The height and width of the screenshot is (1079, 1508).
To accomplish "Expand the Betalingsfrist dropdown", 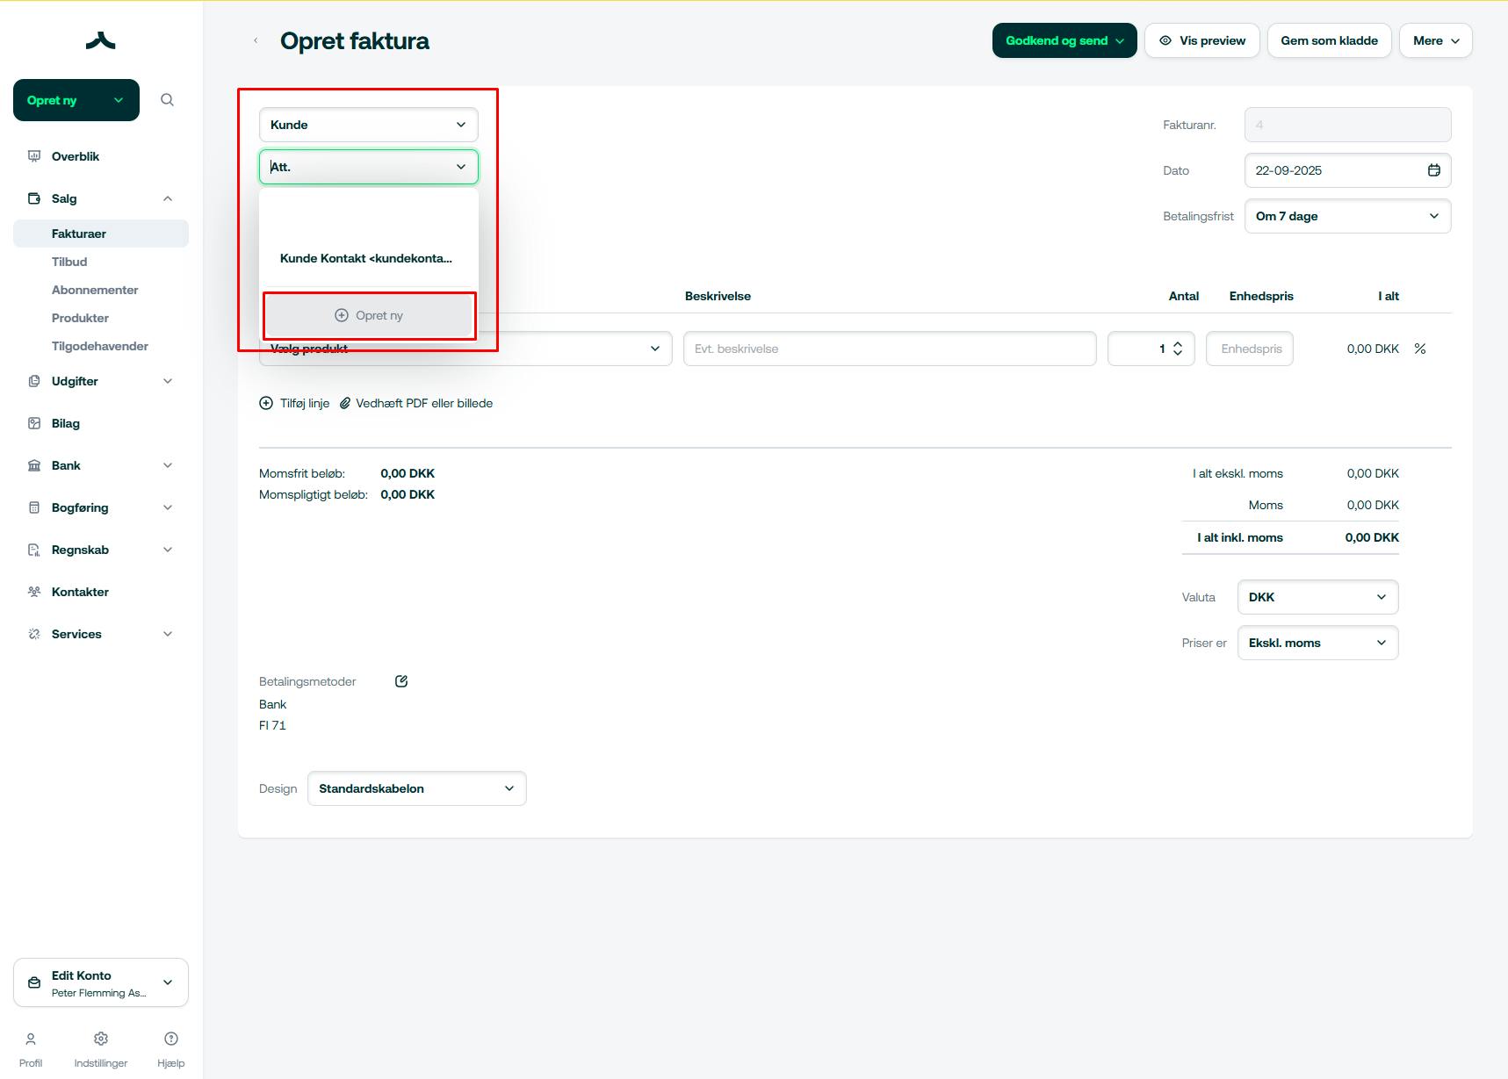I will [1347, 216].
